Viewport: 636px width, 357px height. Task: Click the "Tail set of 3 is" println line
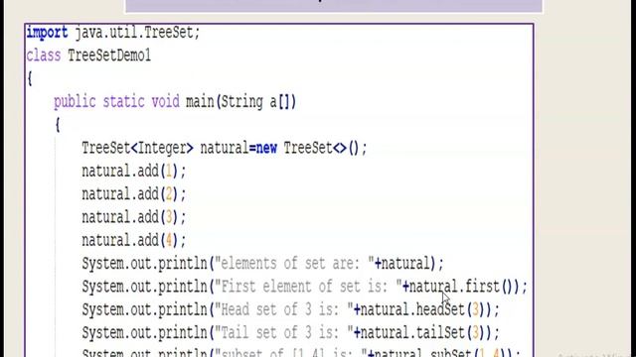click(x=291, y=333)
